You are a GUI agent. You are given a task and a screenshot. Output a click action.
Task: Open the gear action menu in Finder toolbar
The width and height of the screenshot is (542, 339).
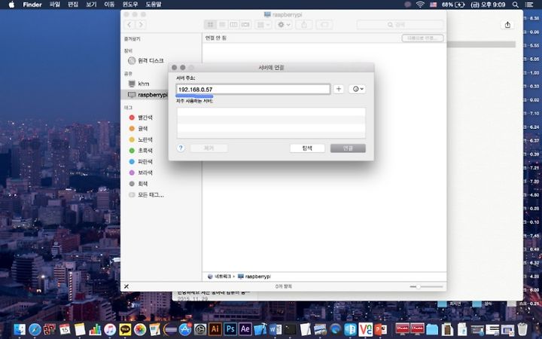click(284, 25)
